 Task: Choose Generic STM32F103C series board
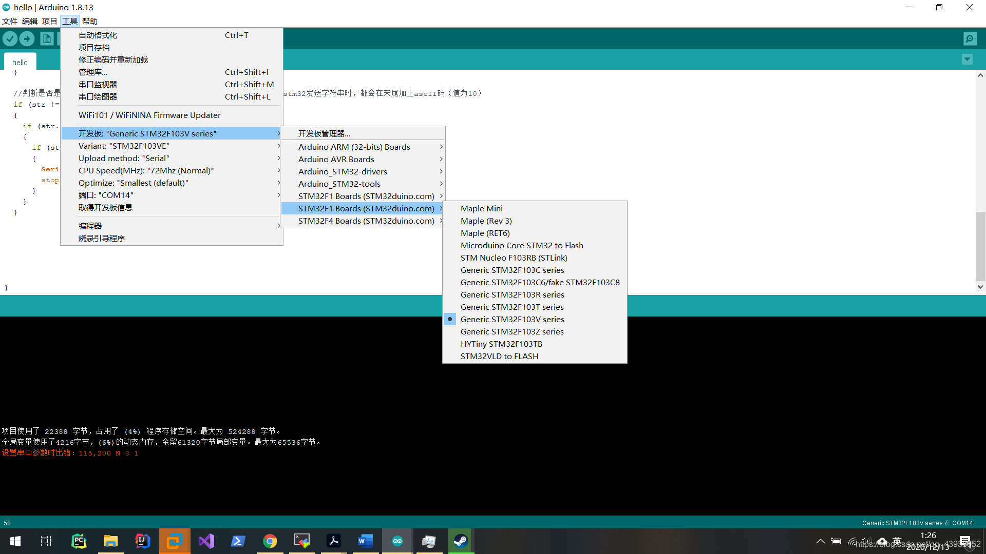coord(535,270)
